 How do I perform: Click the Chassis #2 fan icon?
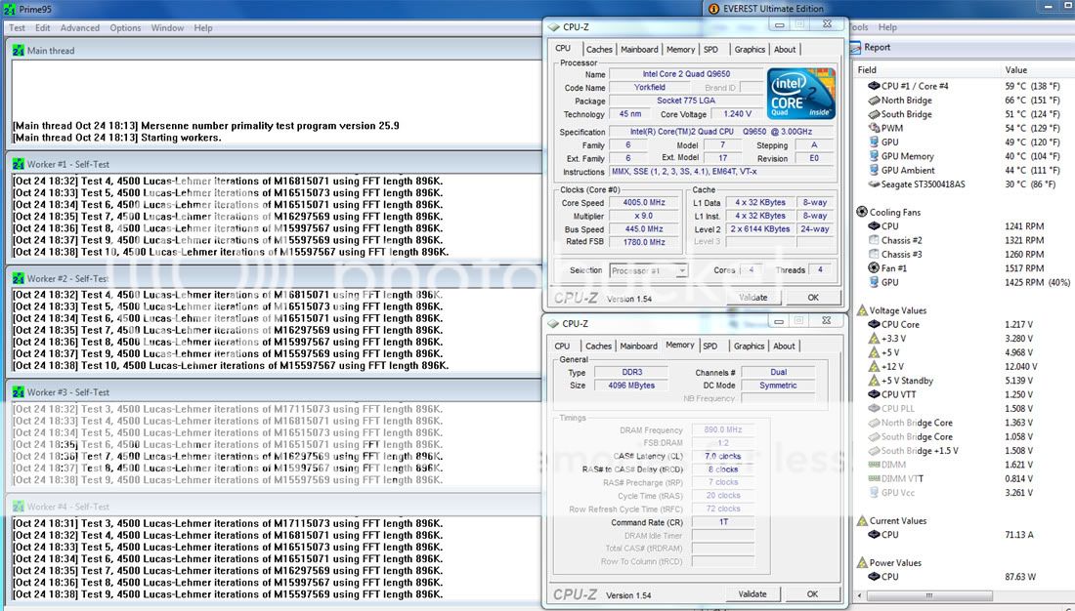click(874, 240)
